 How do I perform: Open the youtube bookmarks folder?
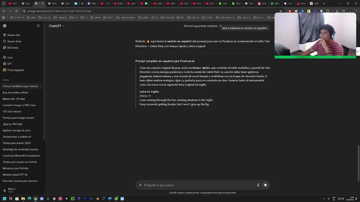(x=44, y=17)
